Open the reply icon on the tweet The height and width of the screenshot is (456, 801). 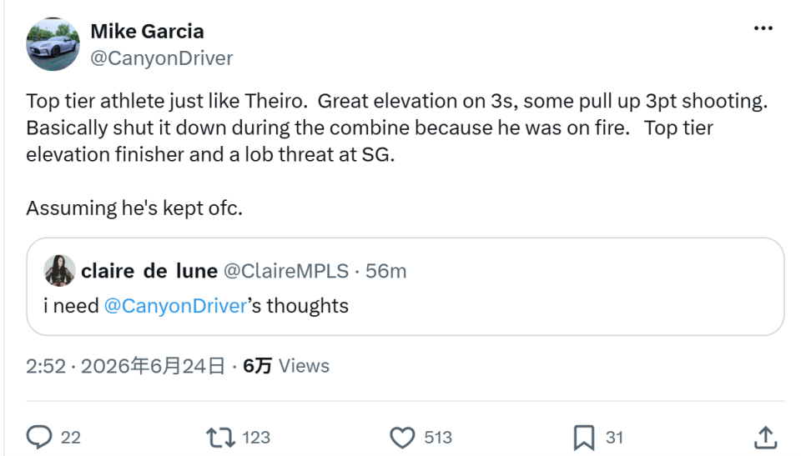(x=39, y=437)
